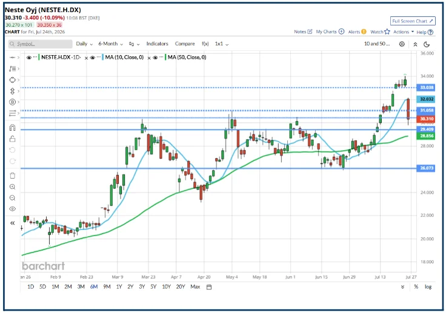Click the blue MA 10 color swatch

[x=102, y=58]
